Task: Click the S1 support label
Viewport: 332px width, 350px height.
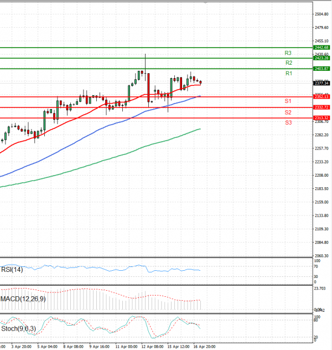Action: (x=288, y=101)
